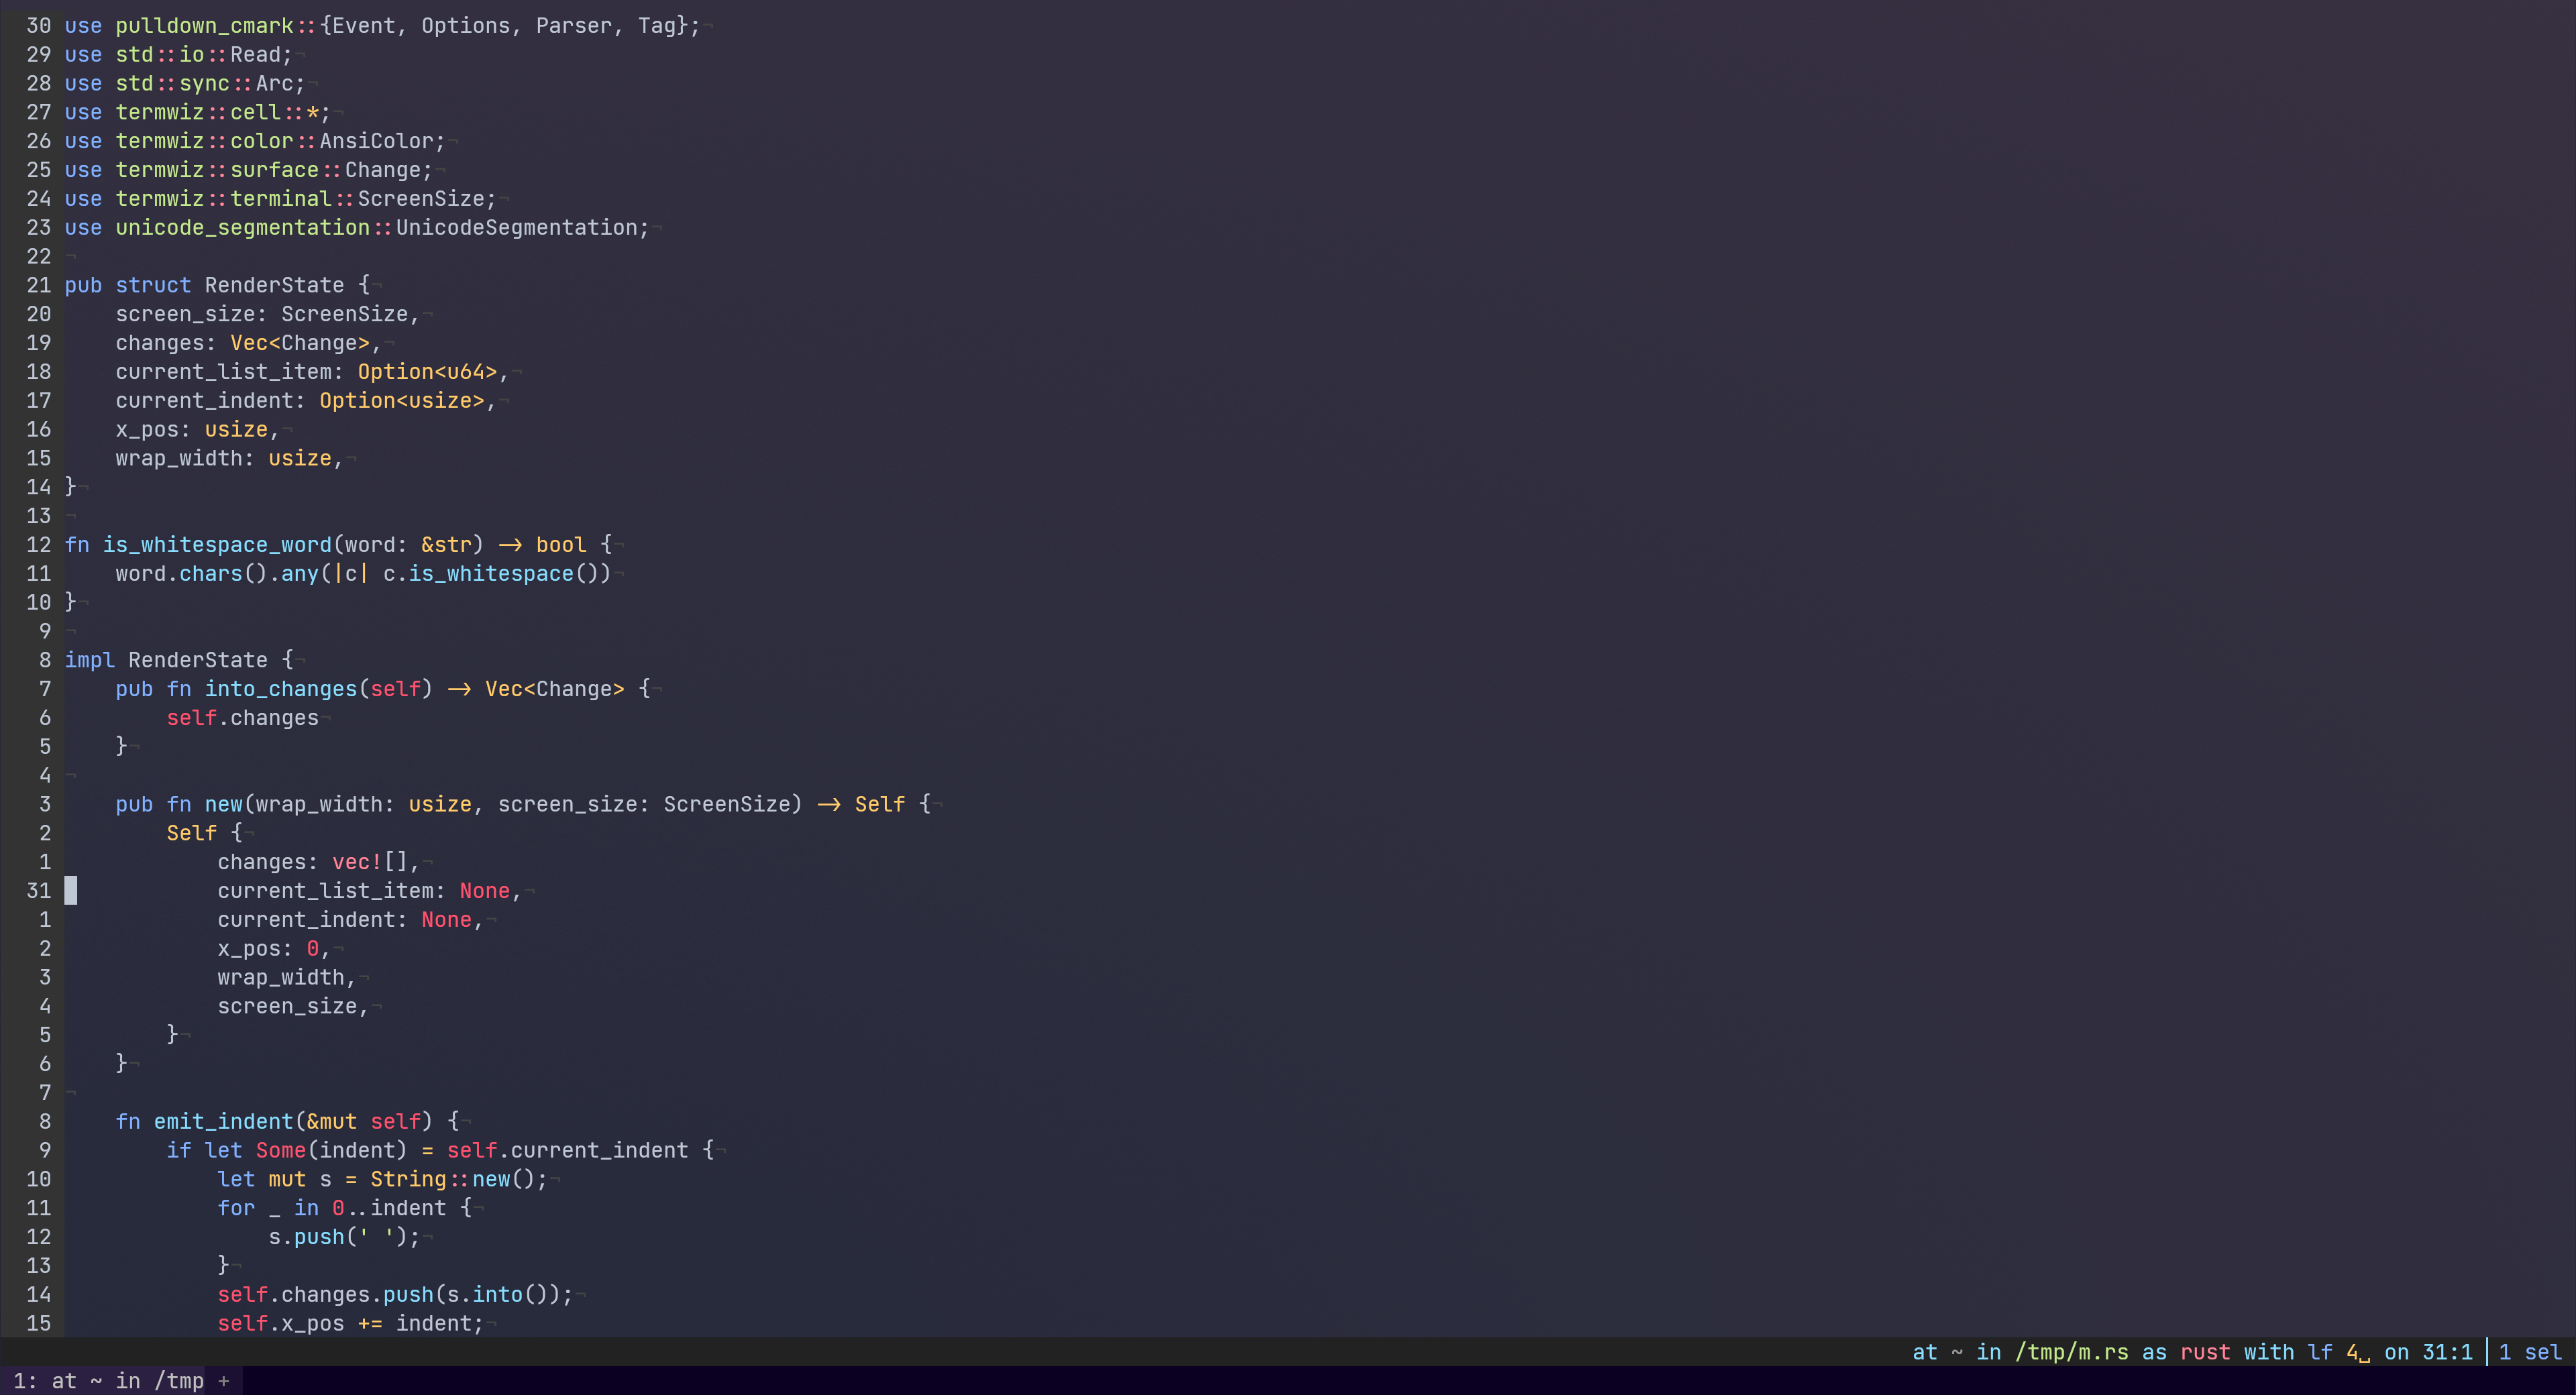Click the is_whitespace_word function name
The width and height of the screenshot is (2576, 1395).
[x=217, y=545]
